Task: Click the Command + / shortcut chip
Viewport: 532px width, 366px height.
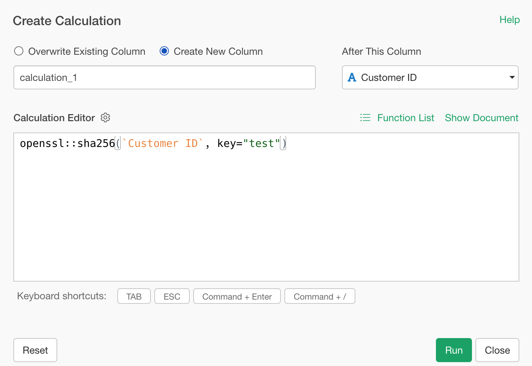Action: (319, 296)
